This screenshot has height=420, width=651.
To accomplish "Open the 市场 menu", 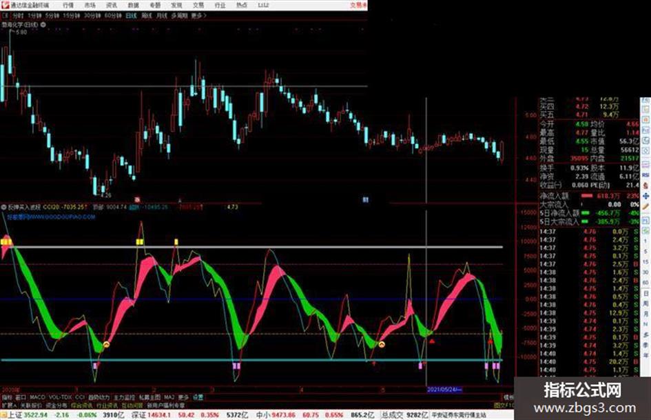I will tap(90, 6).
